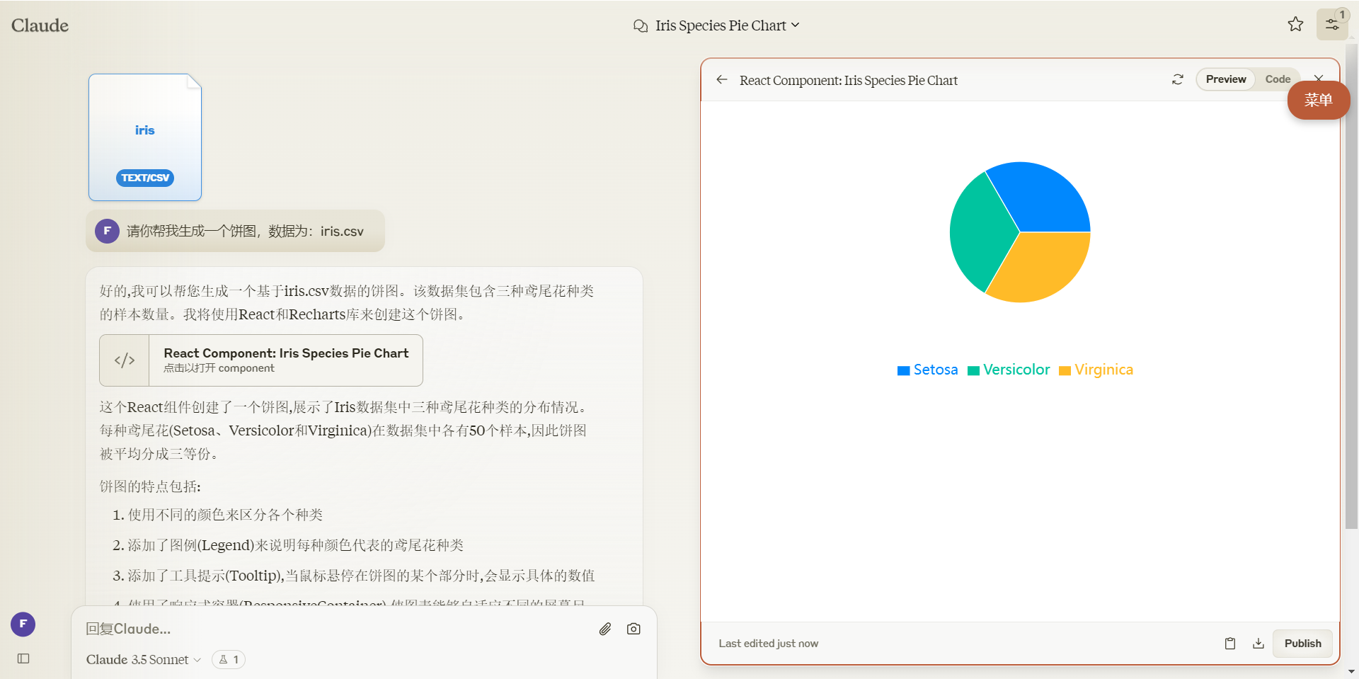The image size is (1359, 679).
Task: Click the code brackets icon on artifact card
Action: coord(125,360)
